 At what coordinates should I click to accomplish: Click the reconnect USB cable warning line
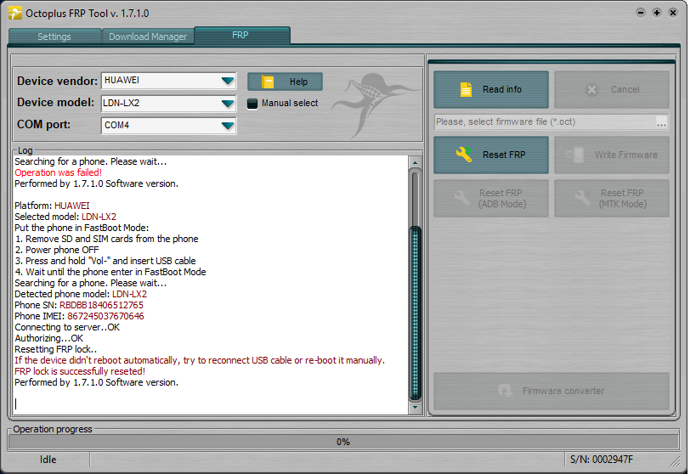point(200,360)
